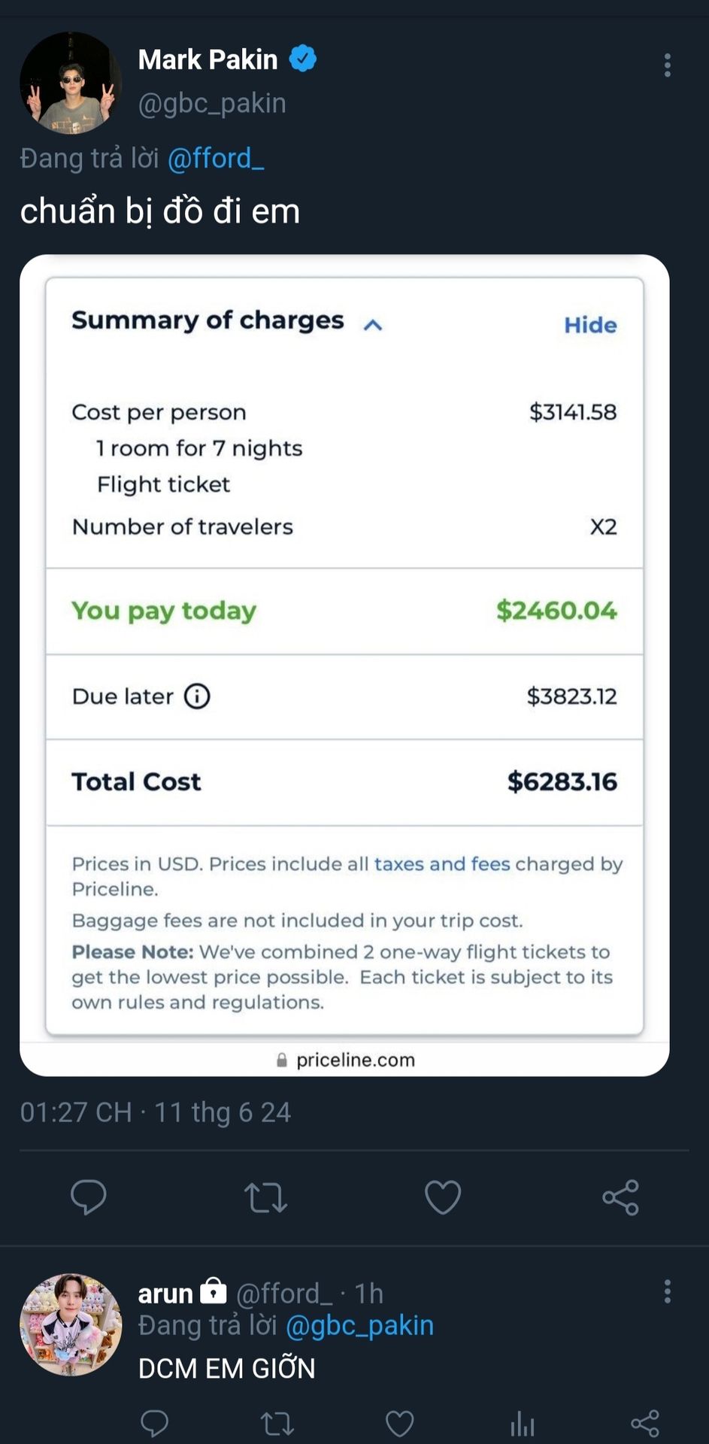709x1444 pixels.
Task: View analytics of arun's reply
Action: point(522,1423)
